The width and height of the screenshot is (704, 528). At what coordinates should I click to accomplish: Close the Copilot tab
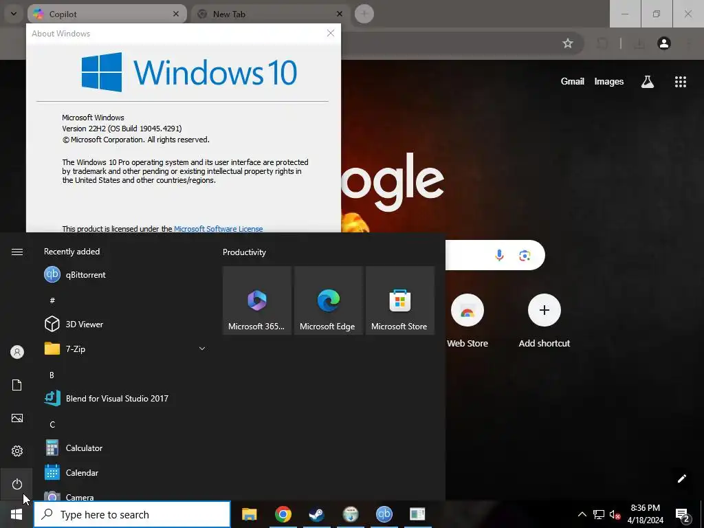(176, 14)
